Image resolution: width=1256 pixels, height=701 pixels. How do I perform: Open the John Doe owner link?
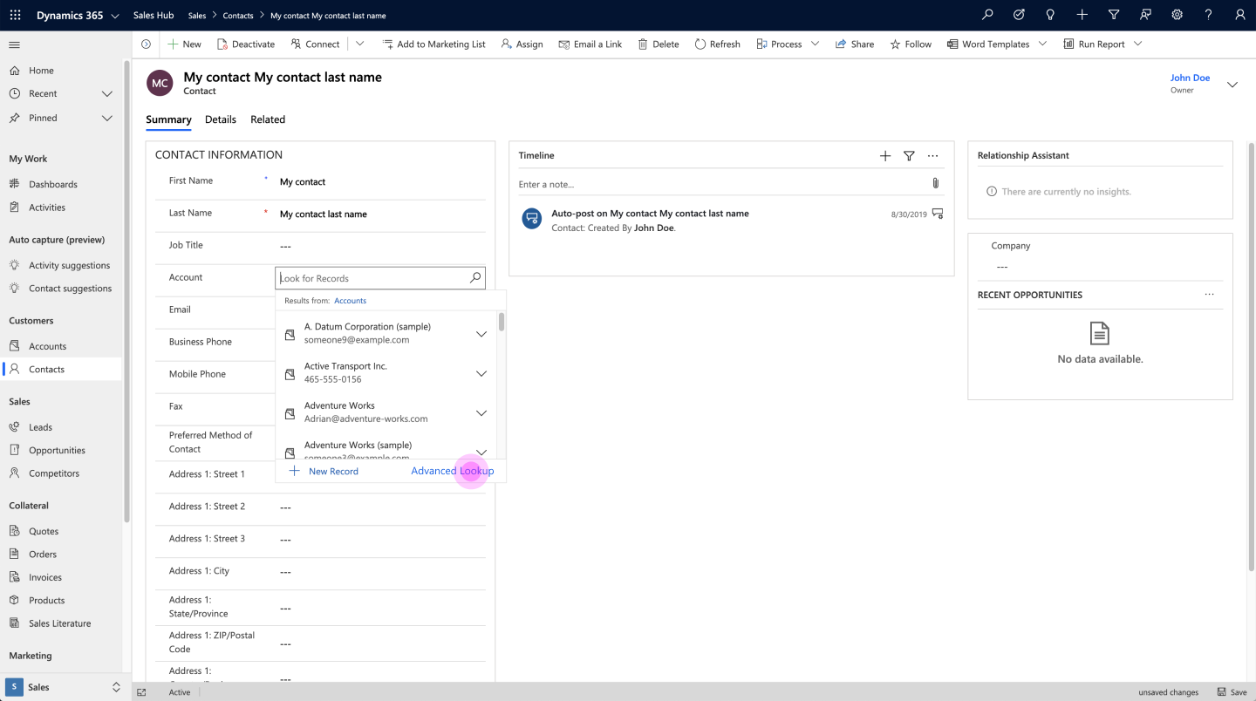(1190, 78)
